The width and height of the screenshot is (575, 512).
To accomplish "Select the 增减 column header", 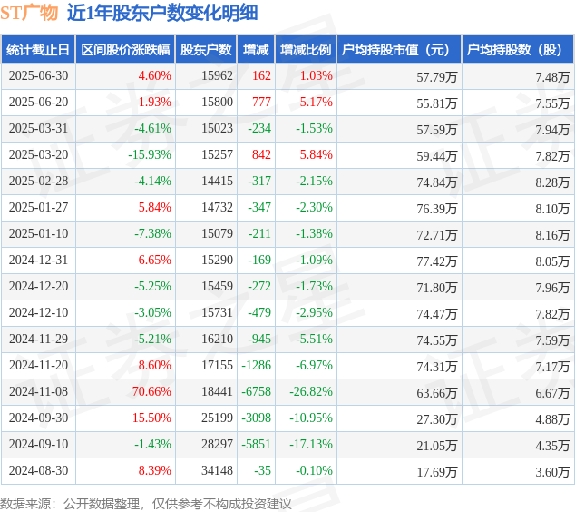I will tap(256, 50).
